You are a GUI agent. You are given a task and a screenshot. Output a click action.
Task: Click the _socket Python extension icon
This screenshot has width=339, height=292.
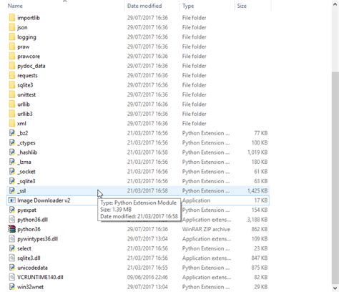point(12,171)
